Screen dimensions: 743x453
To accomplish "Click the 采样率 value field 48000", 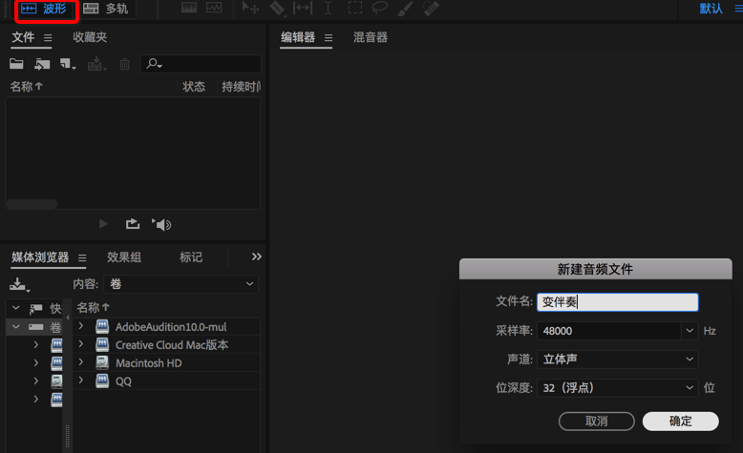I will [x=609, y=331].
